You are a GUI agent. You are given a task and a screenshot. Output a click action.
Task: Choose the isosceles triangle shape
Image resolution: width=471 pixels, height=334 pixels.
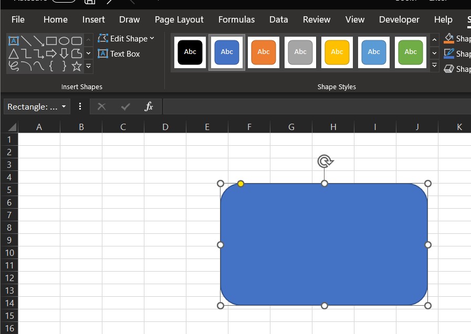click(x=14, y=53)
